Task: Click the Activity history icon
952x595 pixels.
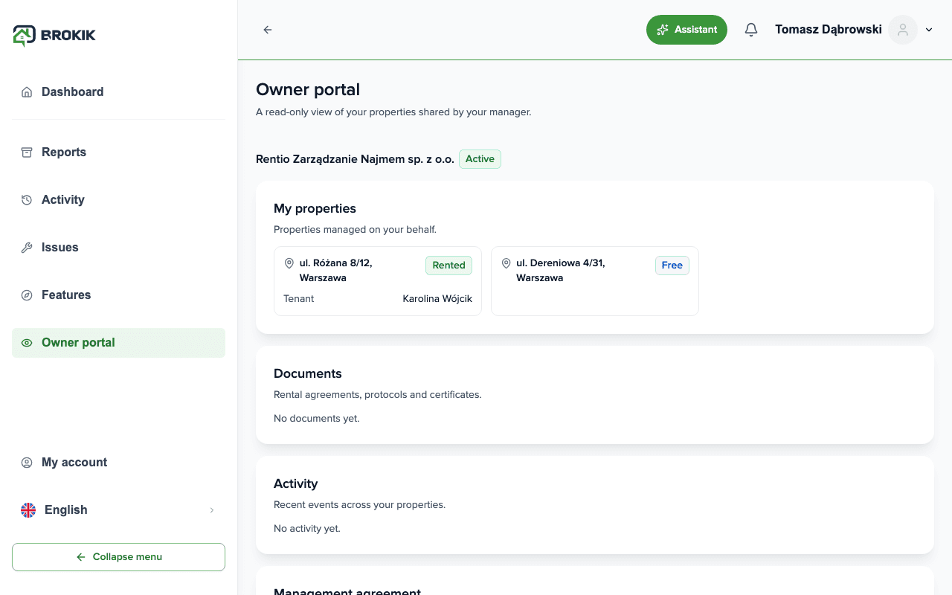Action: (27, 200)
